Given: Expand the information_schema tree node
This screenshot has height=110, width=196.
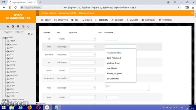Looking at the screenshot, I should 3,100.
